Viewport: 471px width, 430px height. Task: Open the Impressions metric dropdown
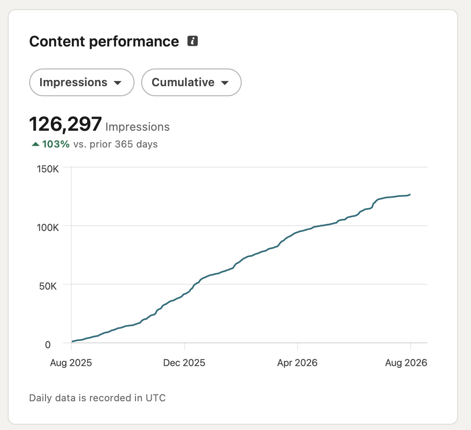coord(82,82)
